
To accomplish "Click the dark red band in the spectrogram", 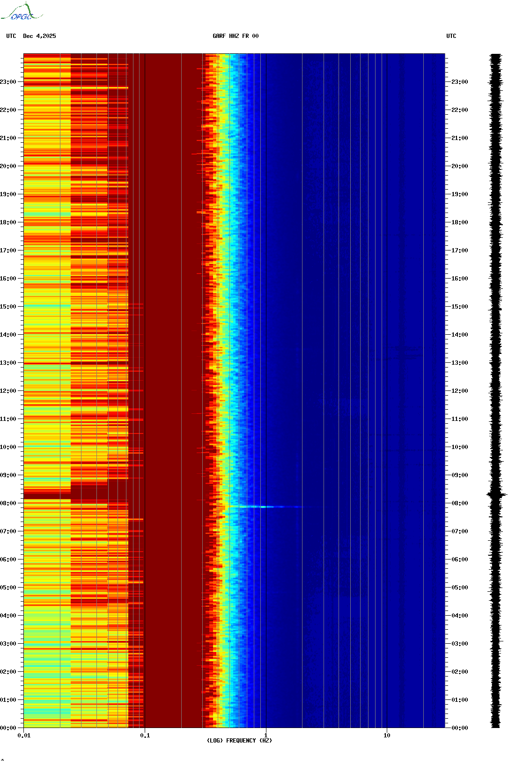I will coord(173,375).
